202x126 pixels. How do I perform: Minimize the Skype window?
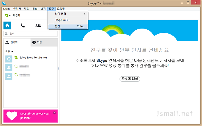[x=182, y=3]
